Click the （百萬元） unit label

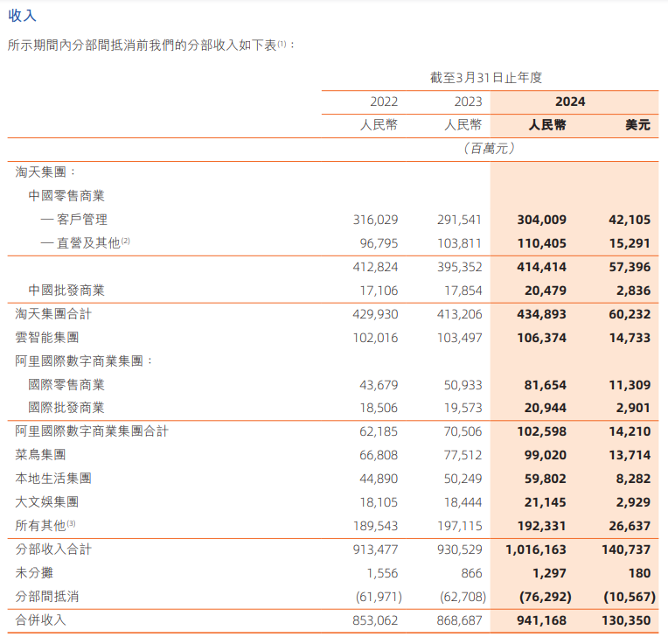point(489,149)
